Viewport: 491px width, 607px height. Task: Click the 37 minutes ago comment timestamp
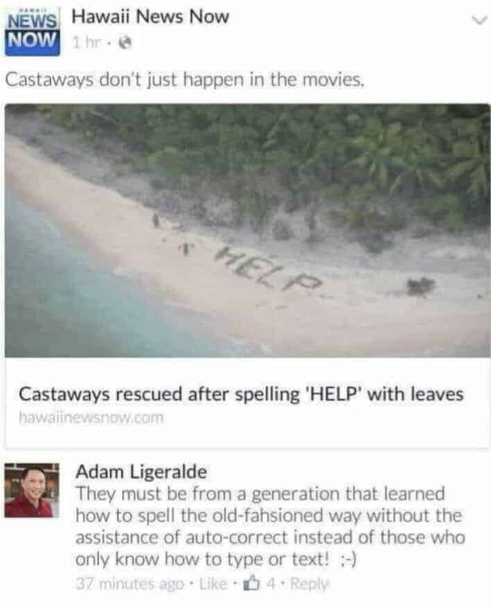click(x=130, y=583)
